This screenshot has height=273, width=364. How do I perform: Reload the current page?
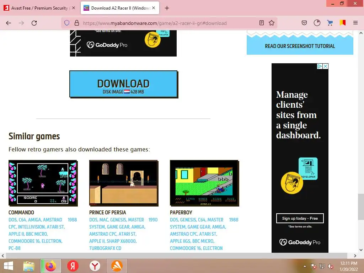34,23
